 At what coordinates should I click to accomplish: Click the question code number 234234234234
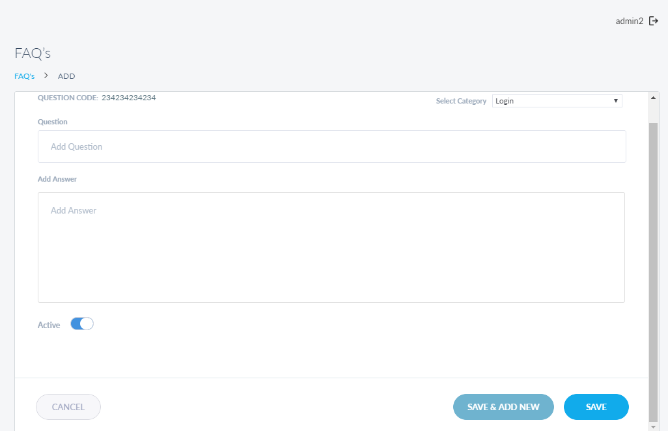tap(128, 98)
